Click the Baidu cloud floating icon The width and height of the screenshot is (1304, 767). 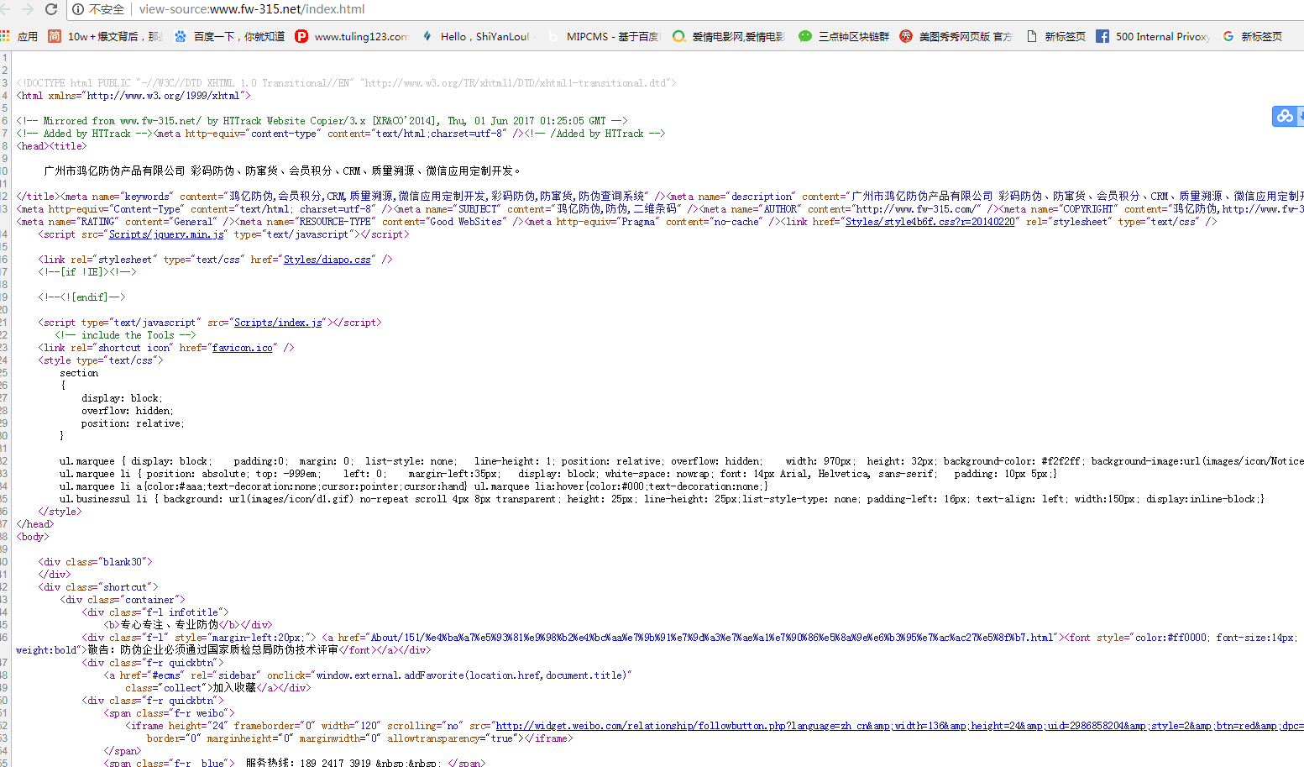(x=1285, y=117)
